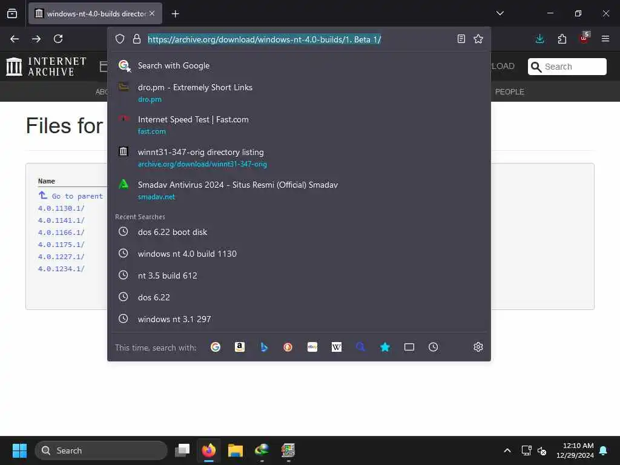Select recent search nt 3.5 build 612
The width and height of the screenshot is (620, 465).
coord(299,275)
